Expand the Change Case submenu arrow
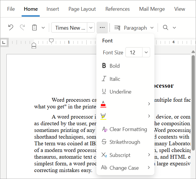 (x=149, y=167)
